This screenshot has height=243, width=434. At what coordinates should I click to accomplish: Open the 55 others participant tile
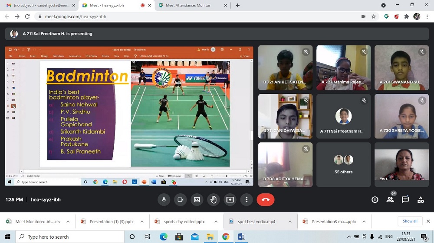tap(343, 164)
